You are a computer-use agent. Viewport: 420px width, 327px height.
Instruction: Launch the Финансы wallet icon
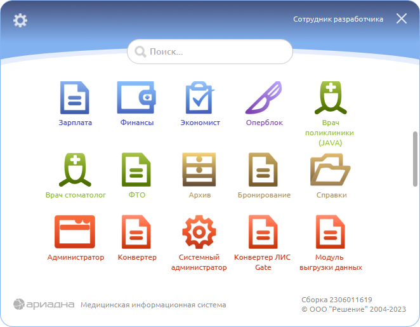136,98
